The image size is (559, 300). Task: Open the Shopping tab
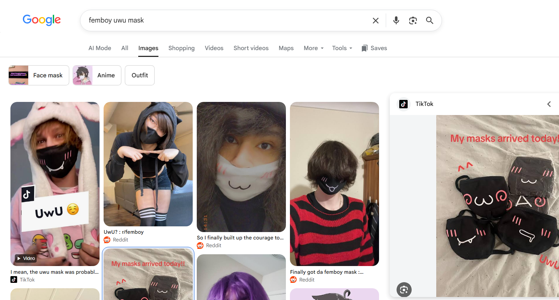coord(182,48)
